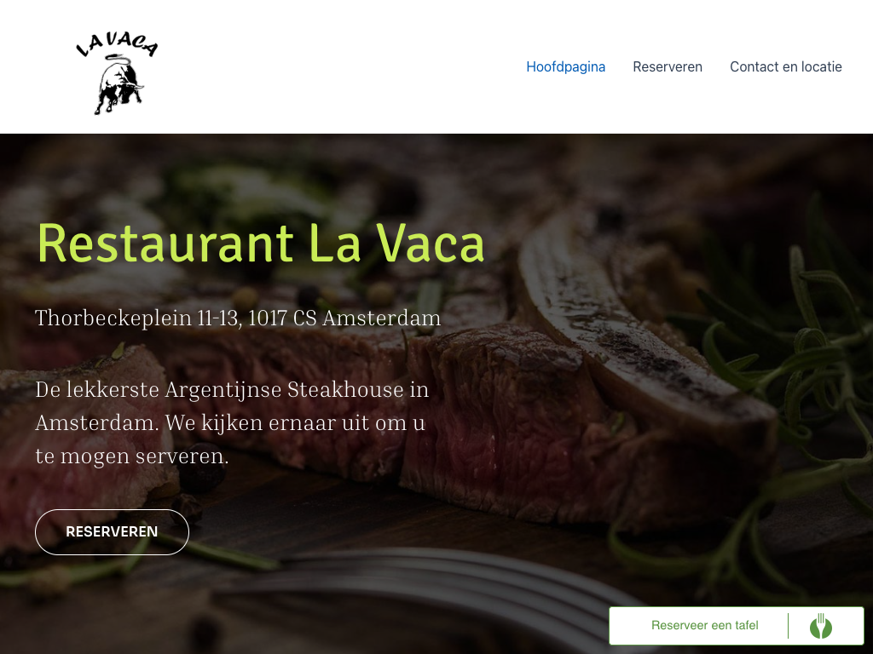873x654 pixels.
Task: Click the word Amsterdam in the address
Action: click(382, 318)
